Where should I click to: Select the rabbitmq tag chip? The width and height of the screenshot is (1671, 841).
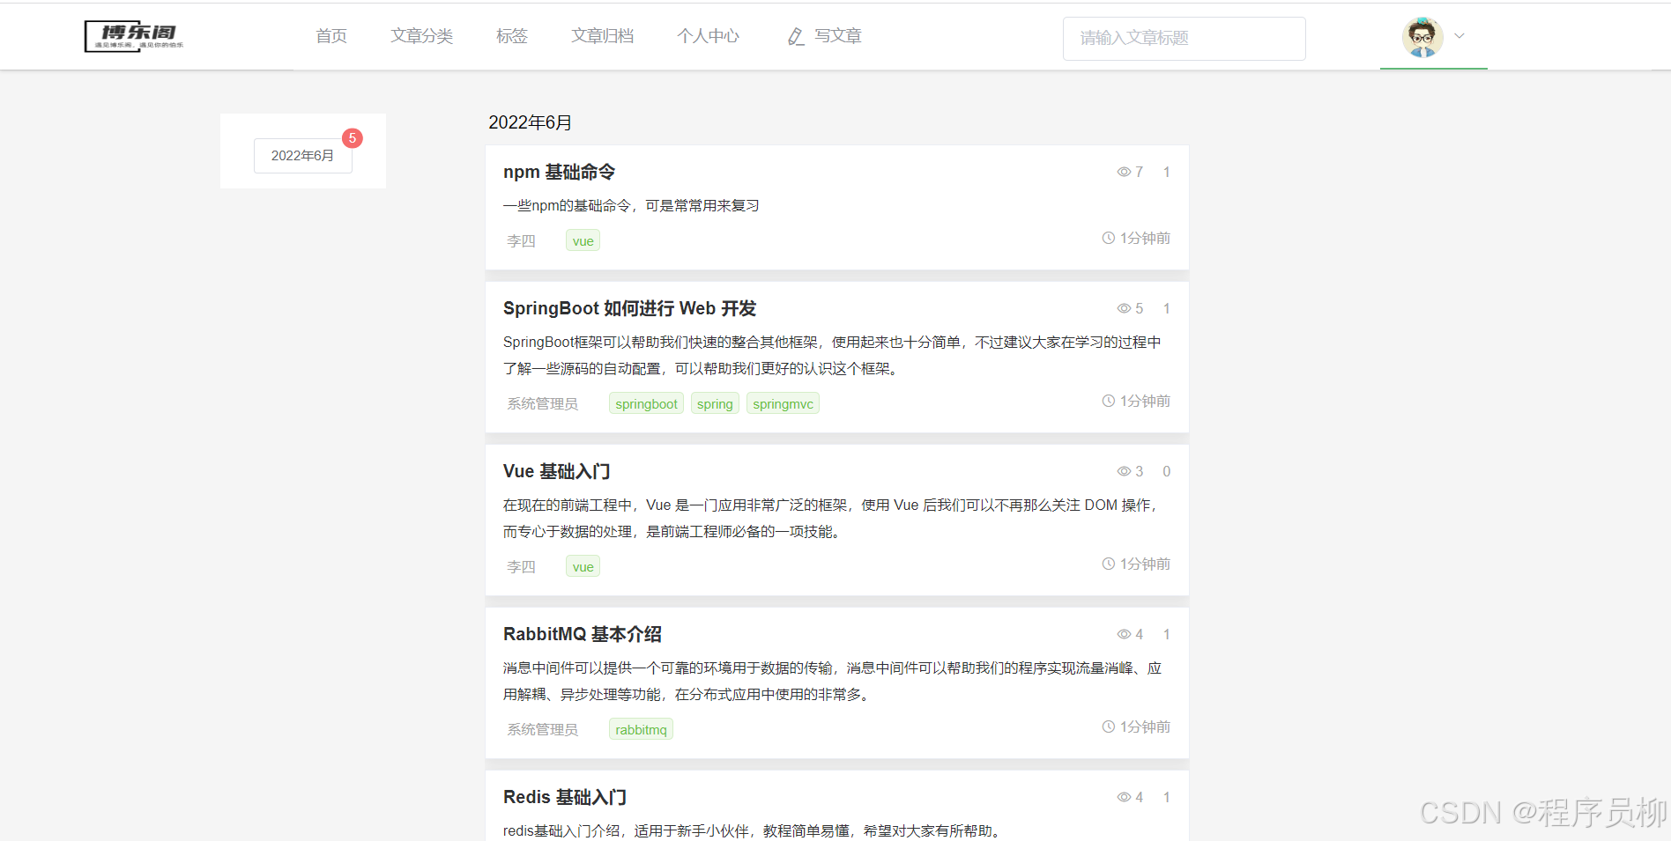click(x=640, y=729)
